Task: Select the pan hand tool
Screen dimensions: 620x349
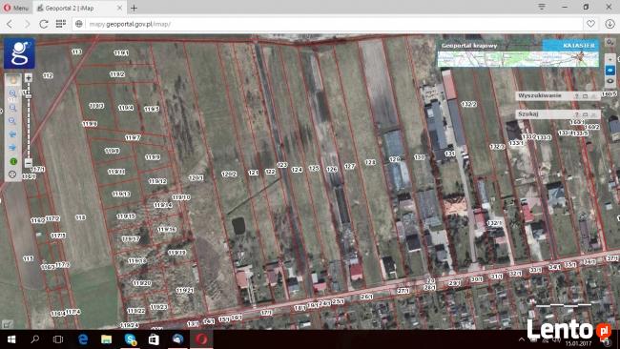Action: [x=12, y=80]
